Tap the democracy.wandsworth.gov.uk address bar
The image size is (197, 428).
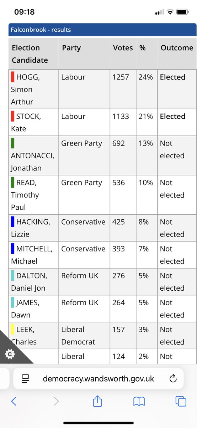[x=98, y=378]
